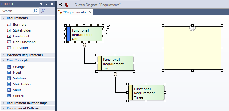Collapse the diagram toolbox with double chevron
Image resolution: width=229 pixels, height=111 pixels.
pyautogui.click(x=60, y=5)
